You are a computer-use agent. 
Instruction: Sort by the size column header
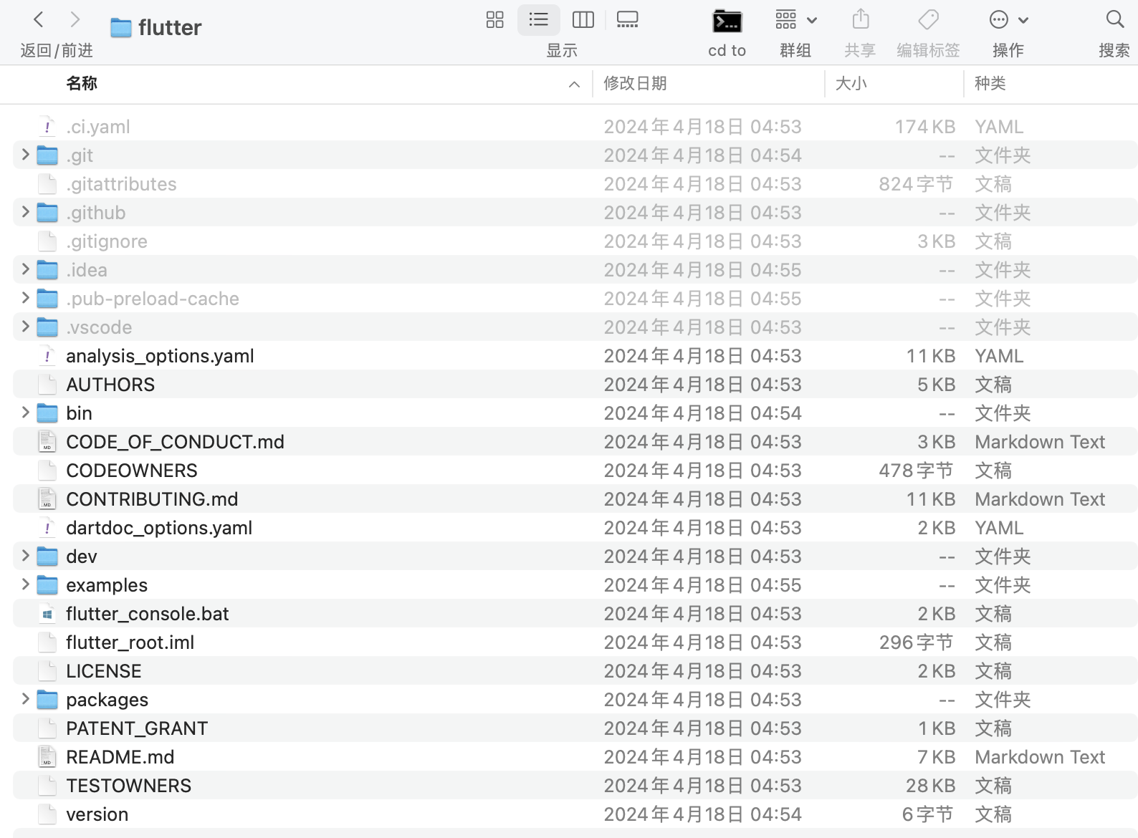pos(851,83)
